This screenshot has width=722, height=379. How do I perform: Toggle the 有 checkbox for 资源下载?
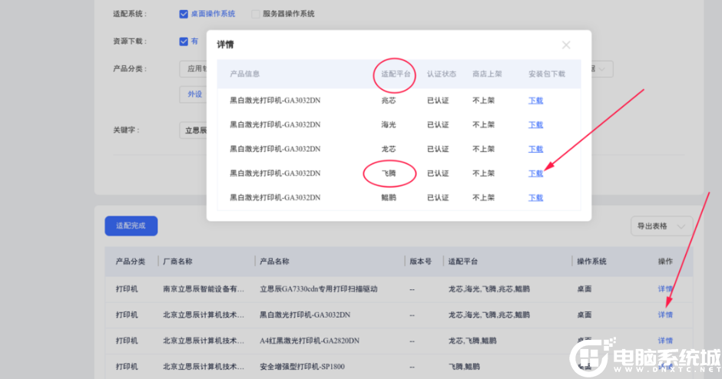(x=184, y=41)
